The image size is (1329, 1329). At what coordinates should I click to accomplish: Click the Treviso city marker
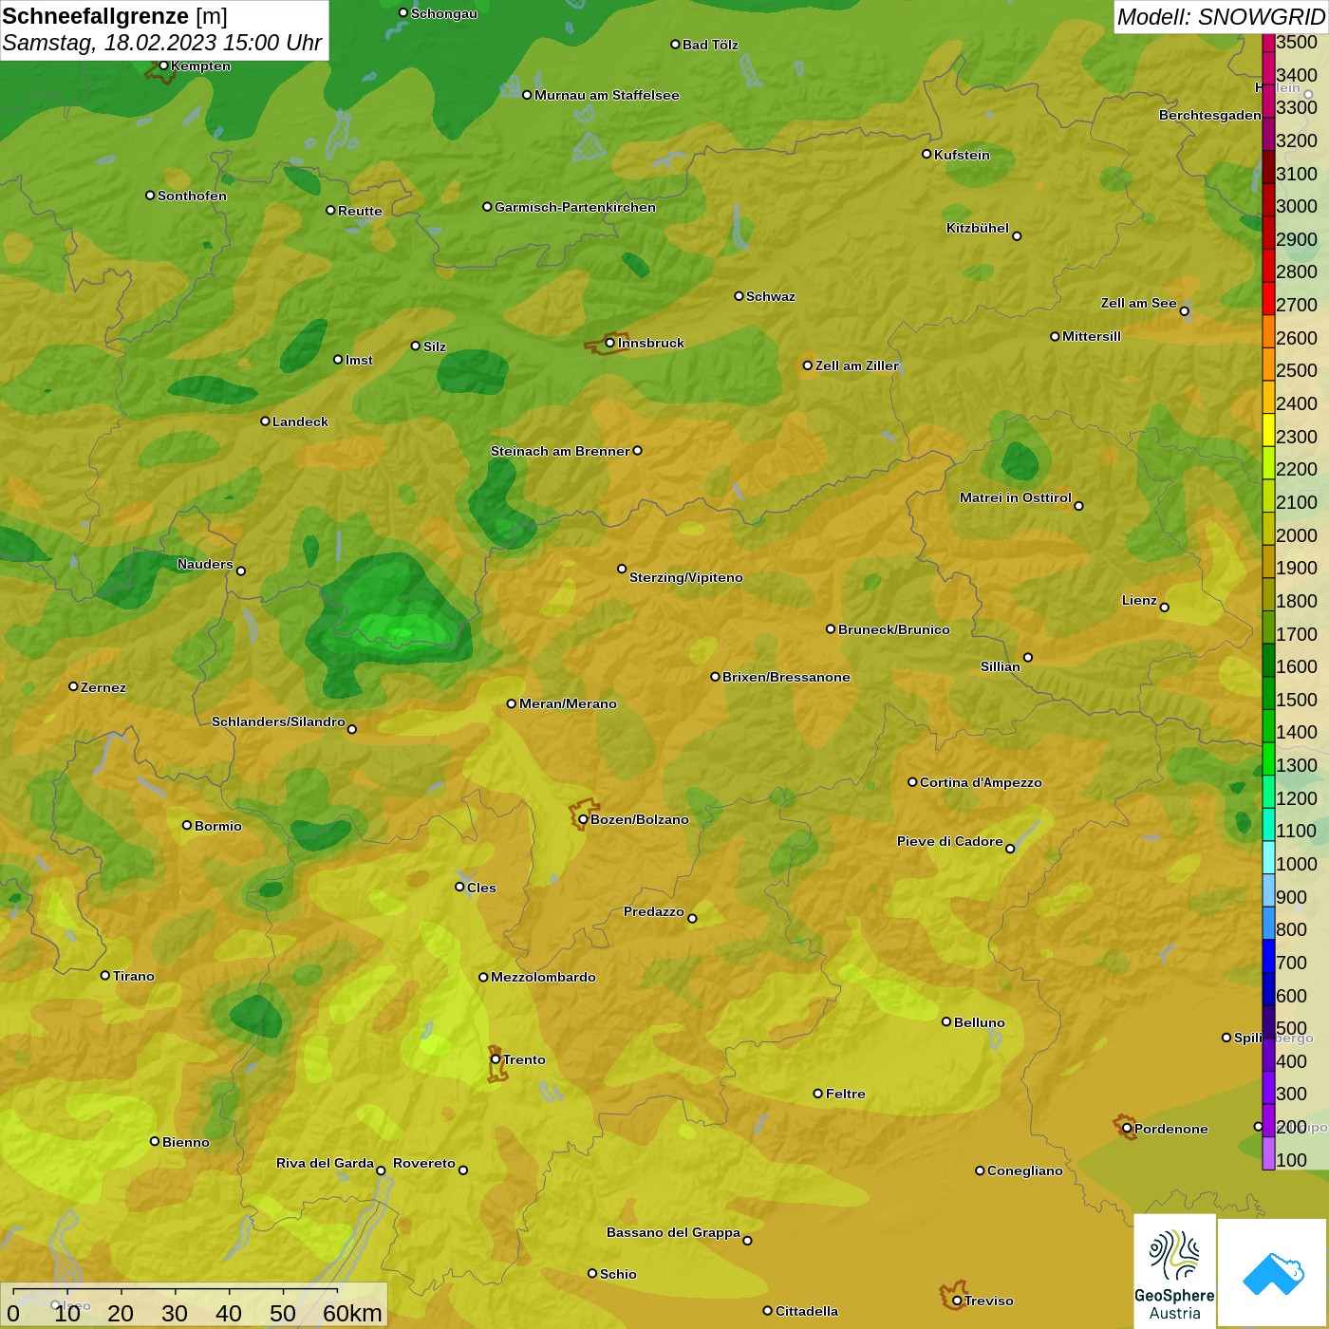[x=957, y=1301]
